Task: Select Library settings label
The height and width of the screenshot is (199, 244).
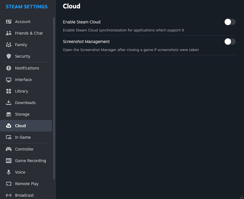Action: pos(21,91)
